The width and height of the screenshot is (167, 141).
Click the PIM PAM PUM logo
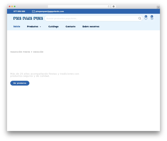pos(28,18)
